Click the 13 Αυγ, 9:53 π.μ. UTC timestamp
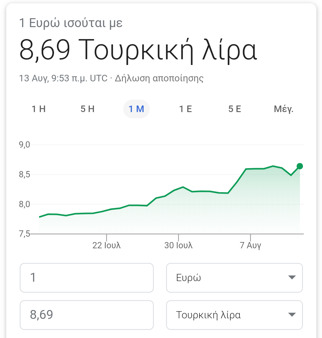 (63, 78)
